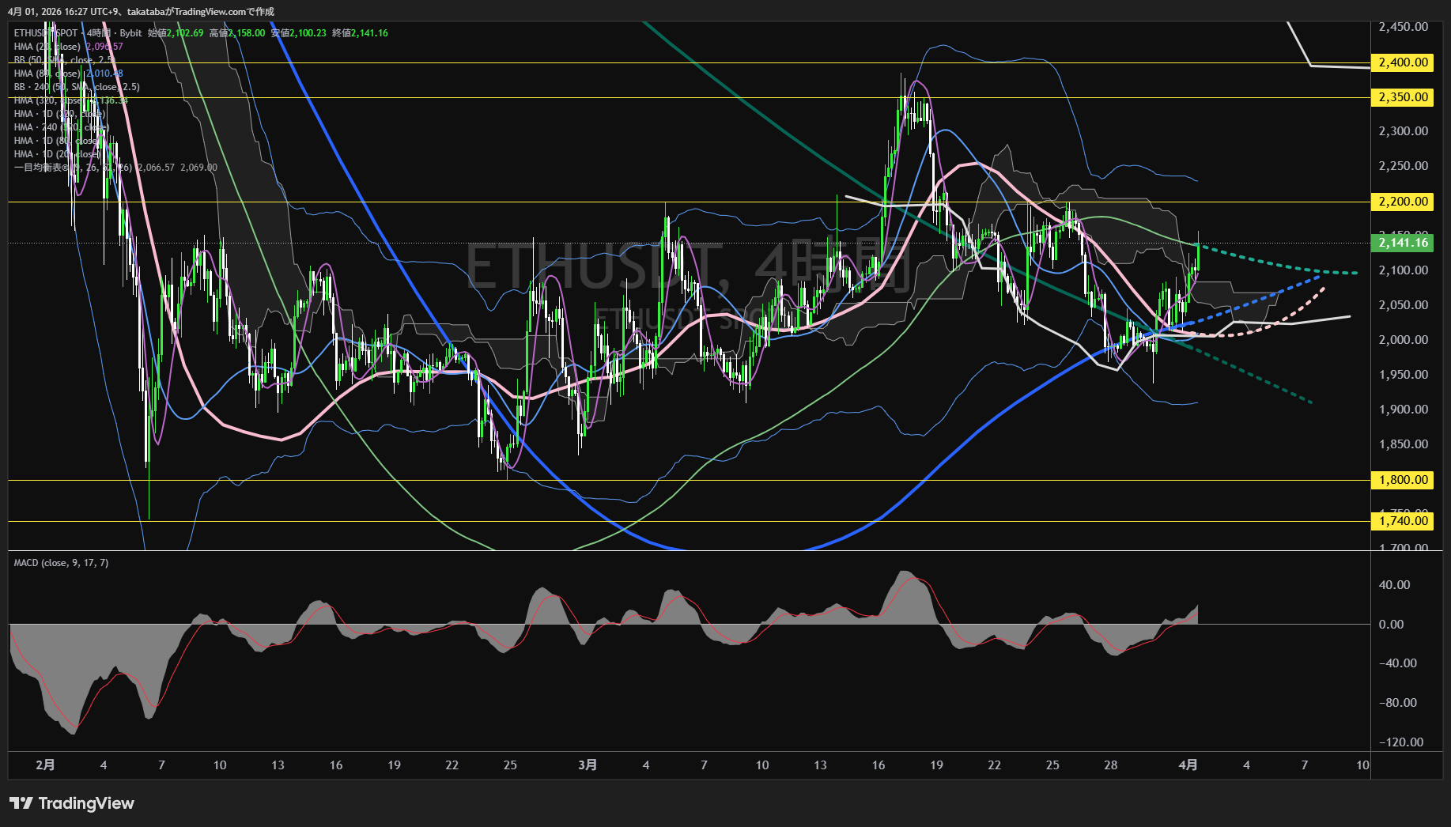Click the TradingView logo icon
The height and width of the screenshot is (827, 1451).
tap(21, 803)
